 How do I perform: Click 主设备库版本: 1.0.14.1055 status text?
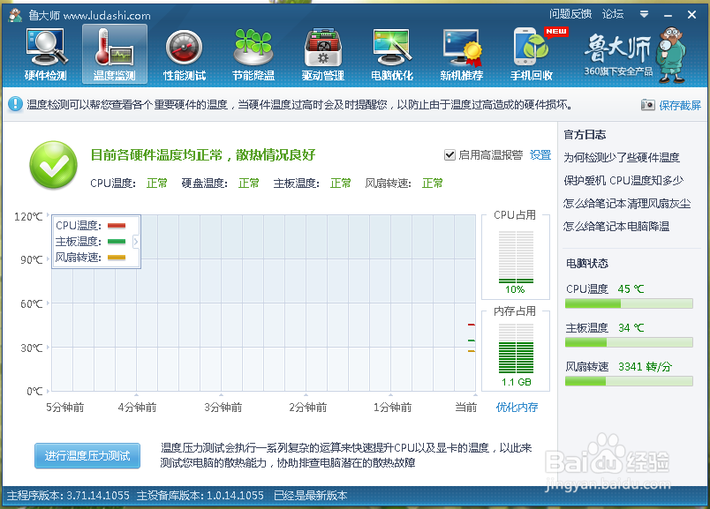tap(200, 496)
